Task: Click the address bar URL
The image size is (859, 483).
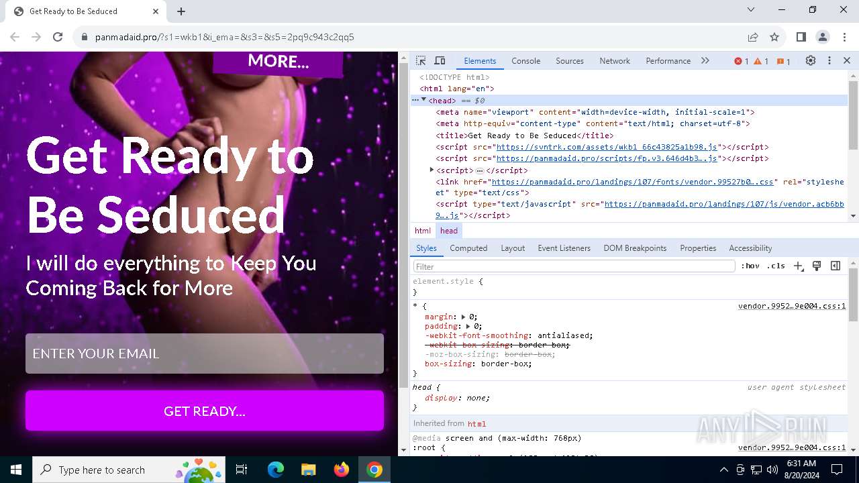Action: [x=225, y=37]
